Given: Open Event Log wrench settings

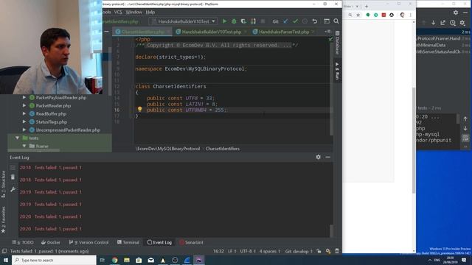Looking at the screenshot, I should pos(13,190).
